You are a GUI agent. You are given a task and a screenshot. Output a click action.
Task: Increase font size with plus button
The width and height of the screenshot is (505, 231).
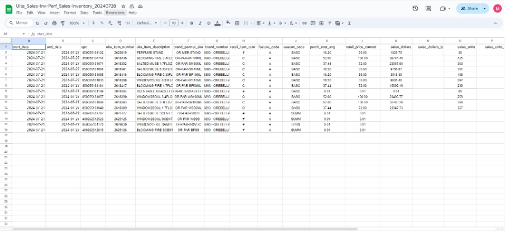[x=182, y=23]
